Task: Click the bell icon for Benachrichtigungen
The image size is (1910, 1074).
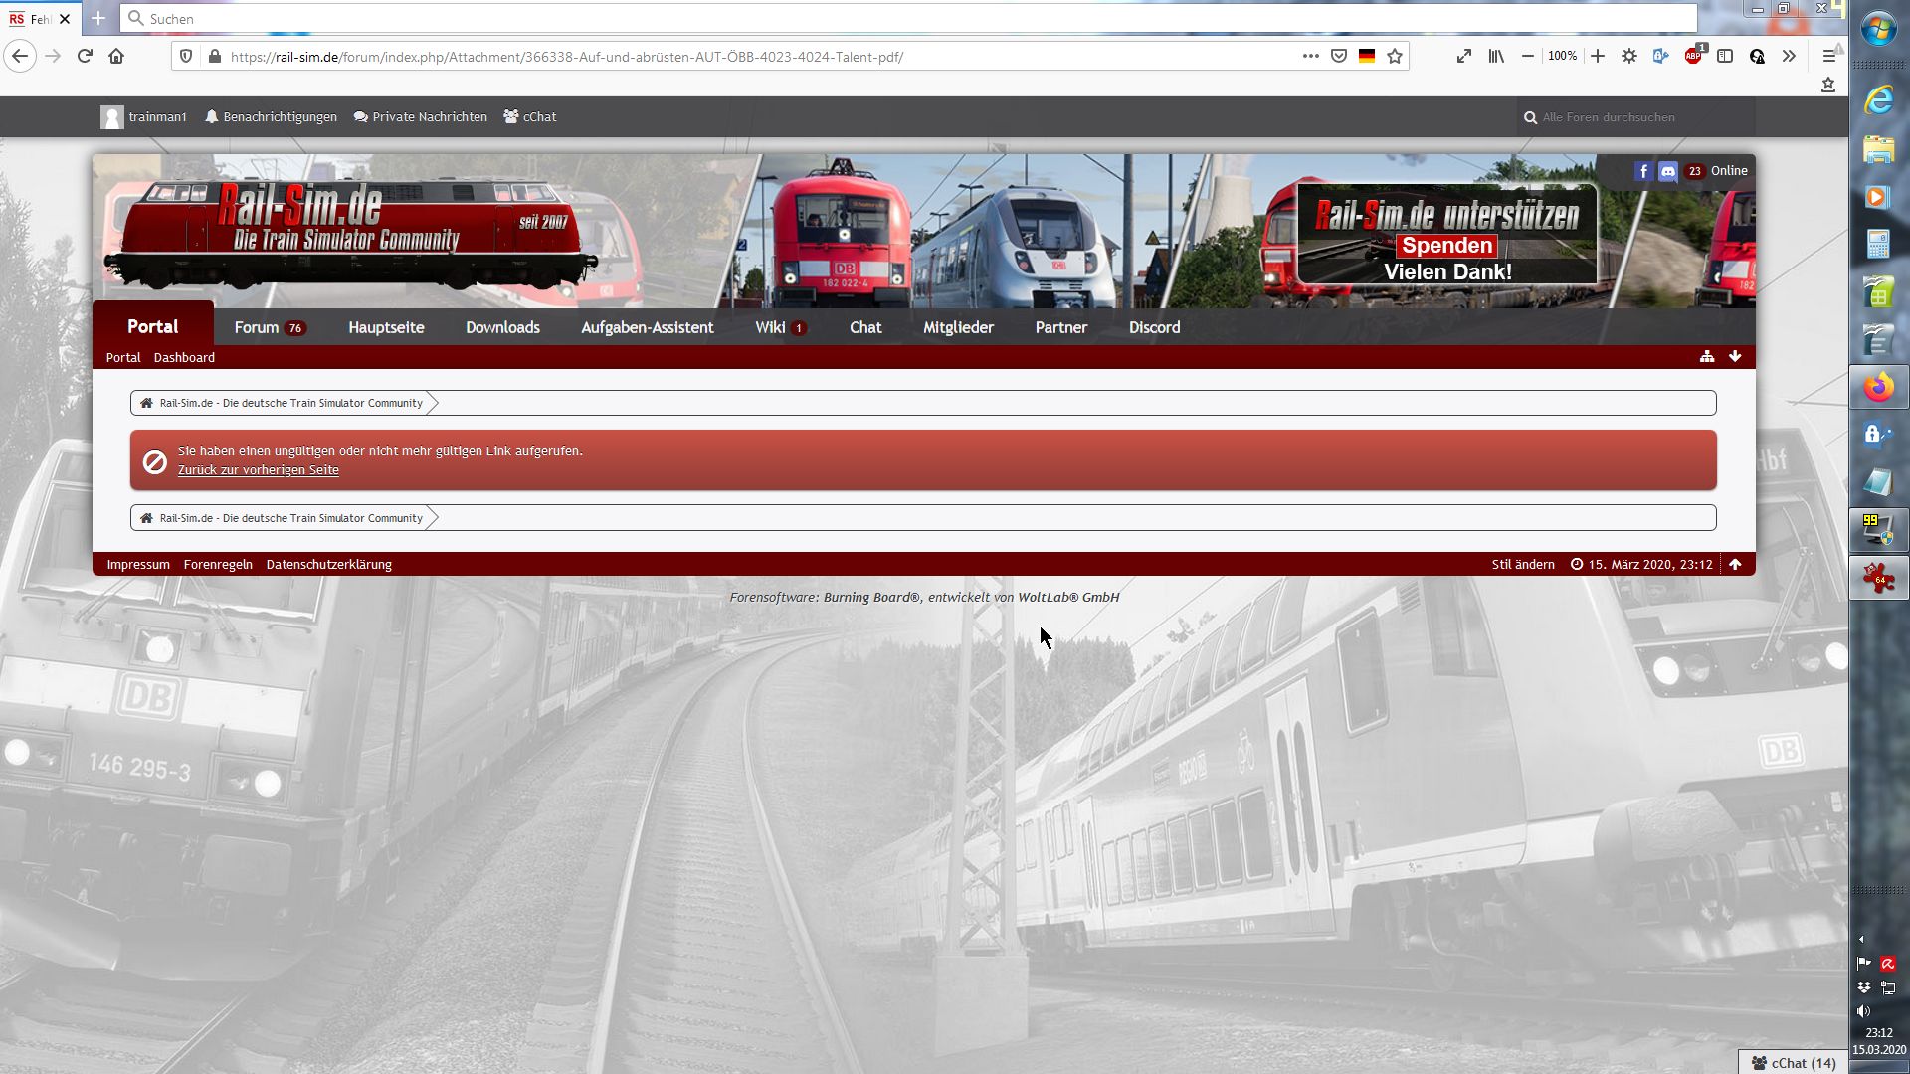Action: click(x=211, y=117)
